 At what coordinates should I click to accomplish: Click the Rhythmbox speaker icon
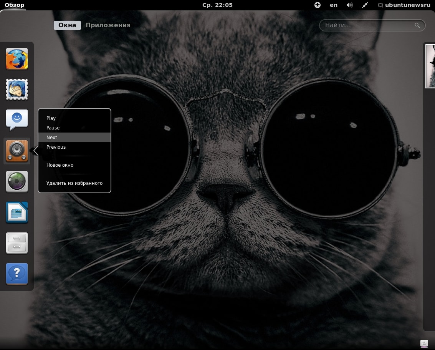[17, 151]
